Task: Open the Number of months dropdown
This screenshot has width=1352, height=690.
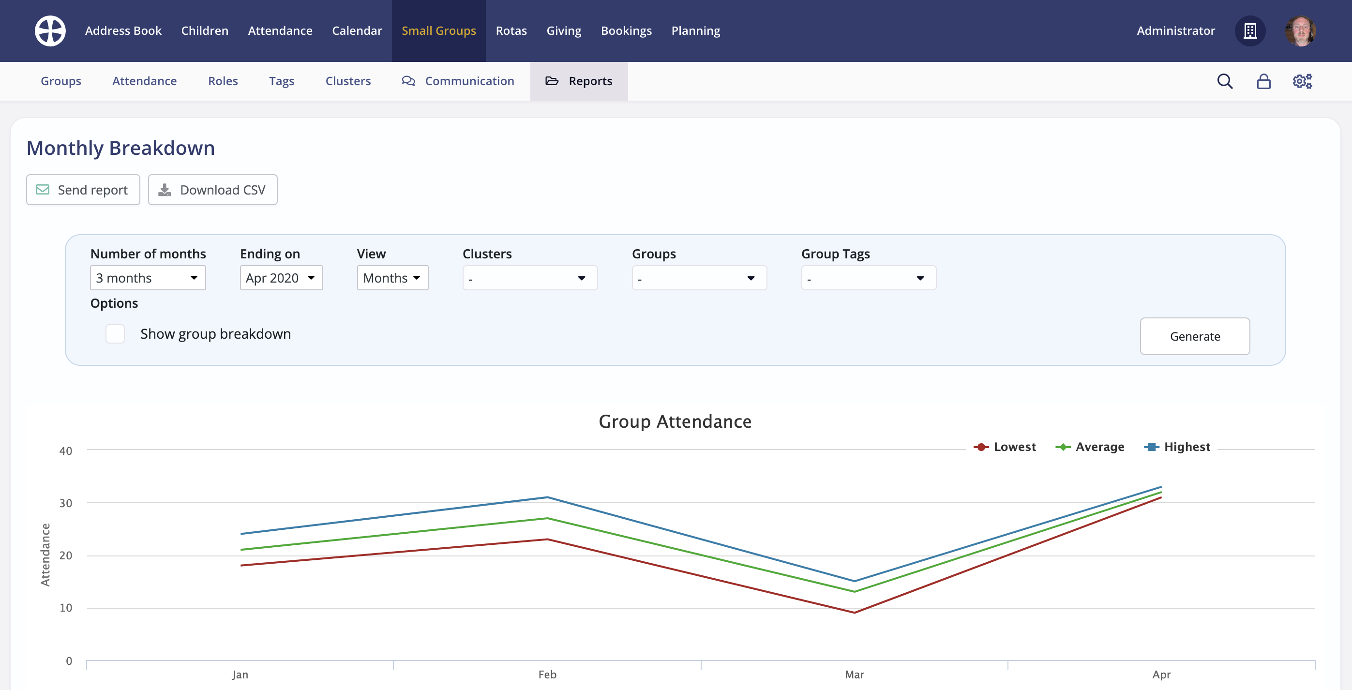Action: 148,278
